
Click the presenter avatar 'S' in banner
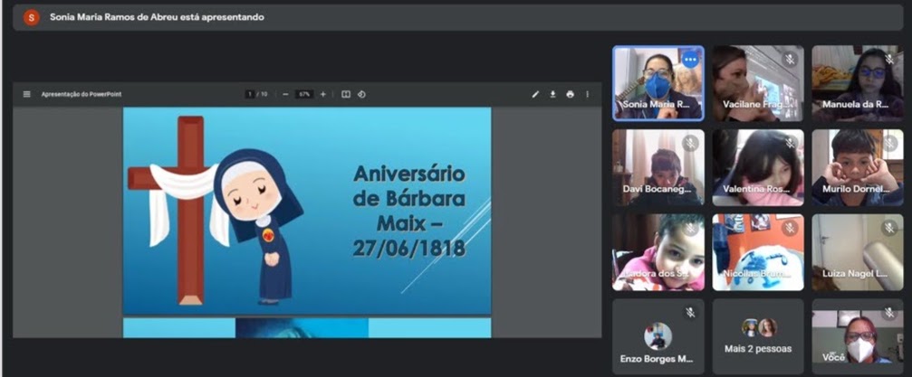point(32,17)
